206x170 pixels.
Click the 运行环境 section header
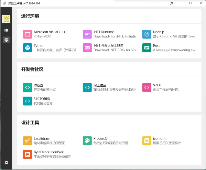point(30,16)
